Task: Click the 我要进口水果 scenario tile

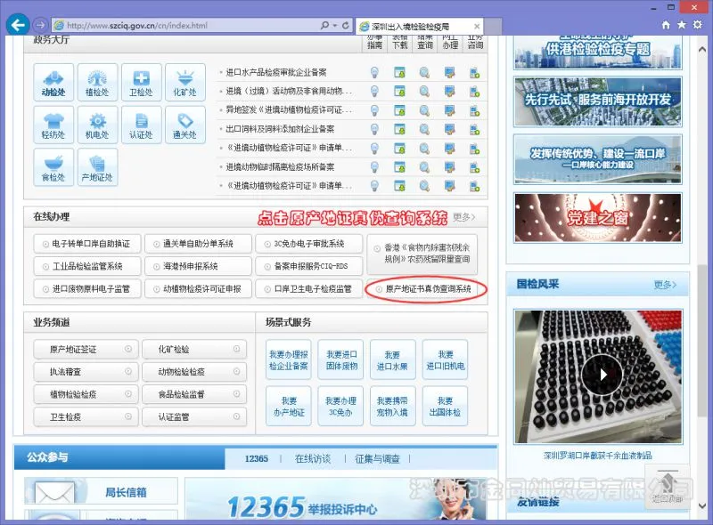Action: 392,359
